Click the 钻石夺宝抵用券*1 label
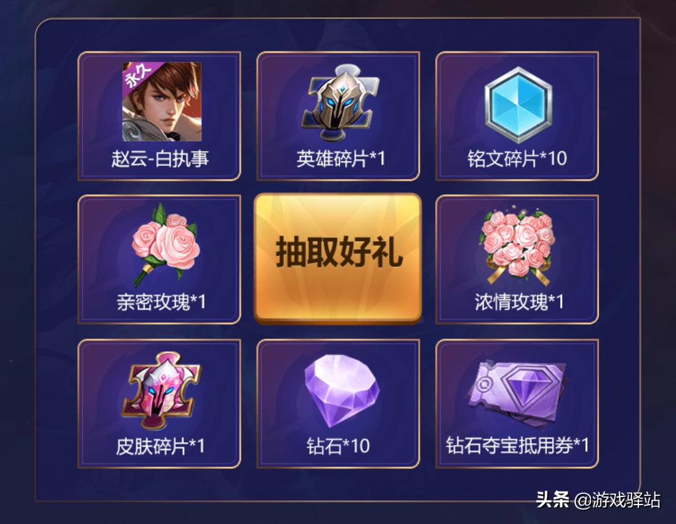Viewport: 676px width, 524px height. click(x=517, y=445)
